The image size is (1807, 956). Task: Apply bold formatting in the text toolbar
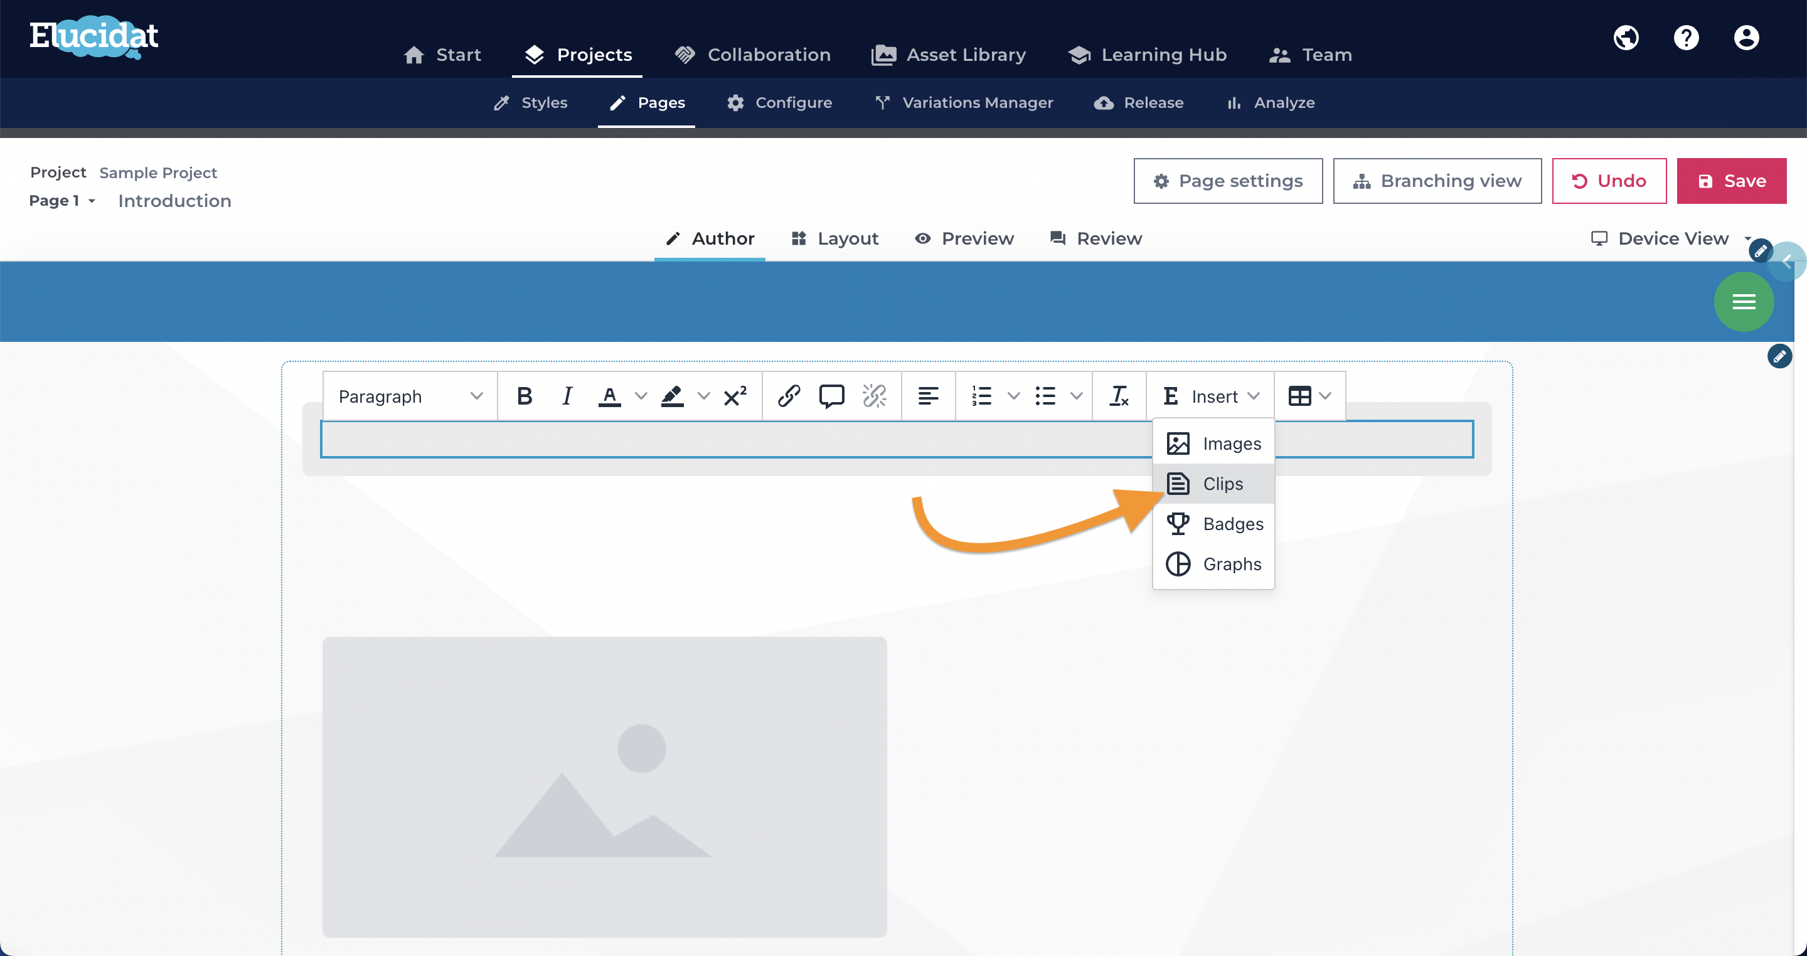pyautogui.click(x=524, y=396)
